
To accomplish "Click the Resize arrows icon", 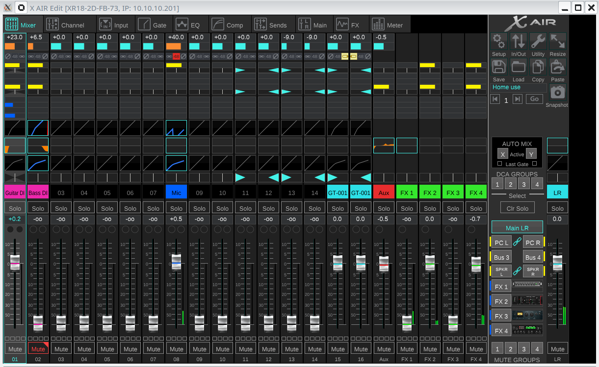I will [x=558, y=41].
